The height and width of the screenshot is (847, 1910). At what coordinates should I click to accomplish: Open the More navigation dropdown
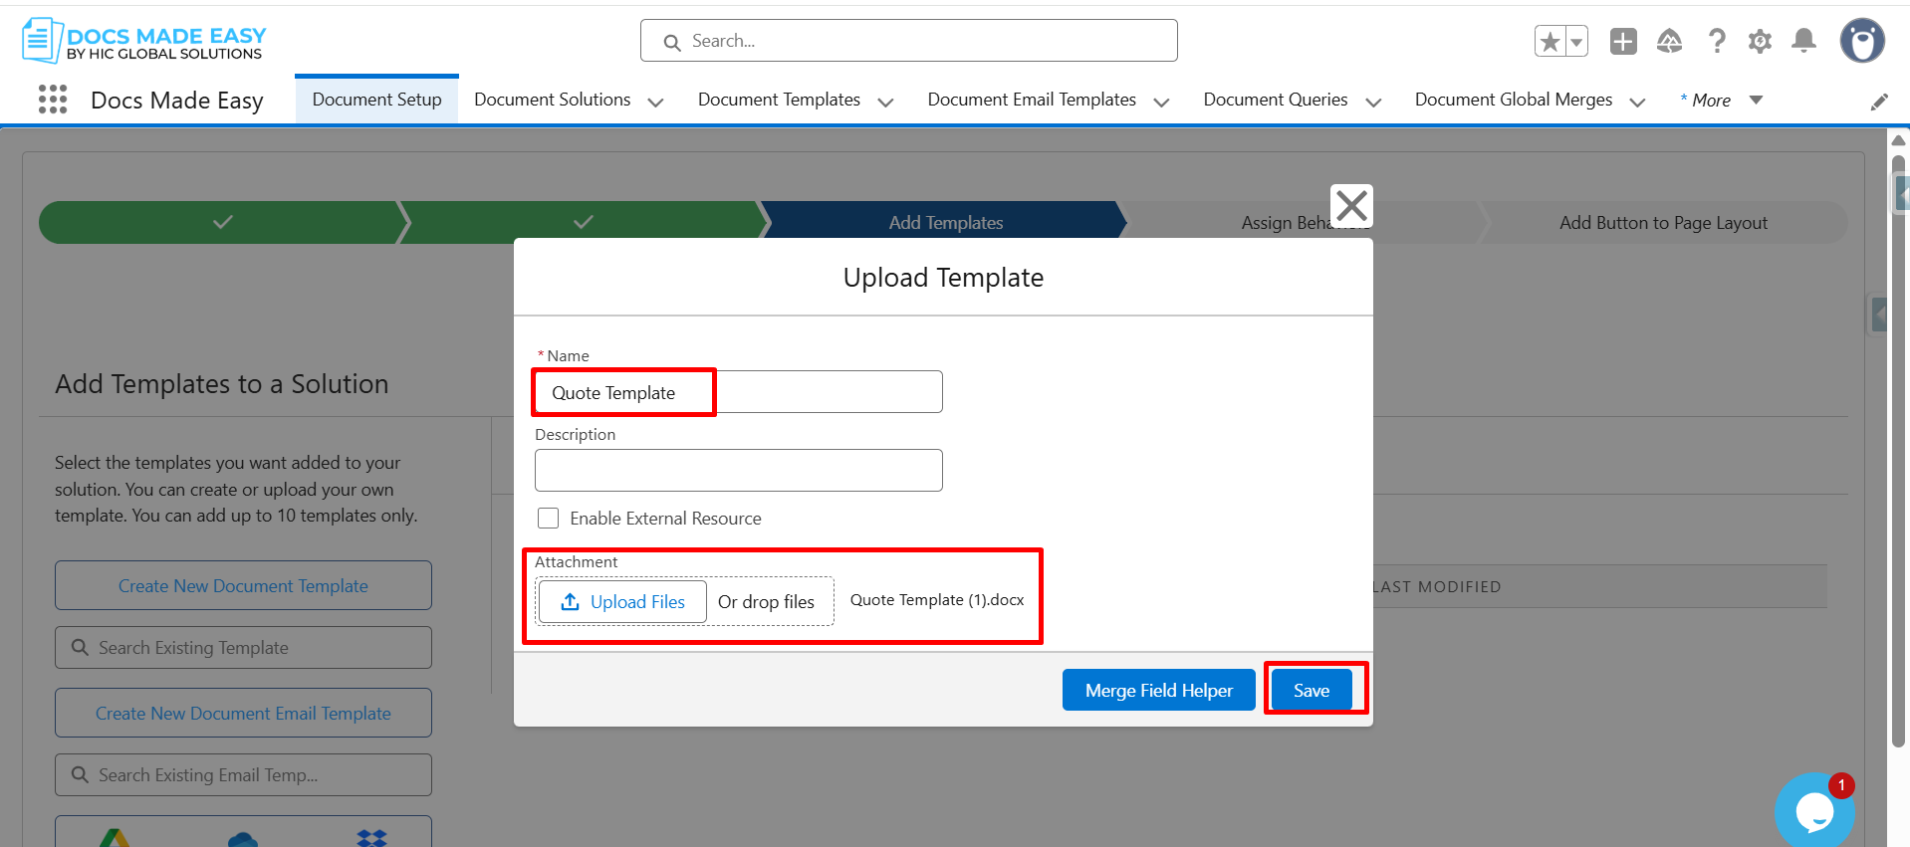[1721, 100]
